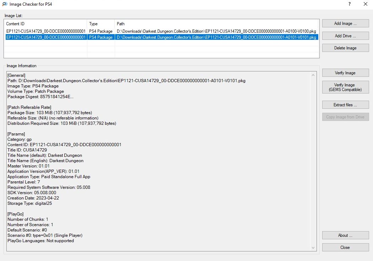This screenshot has height=261, width=373.
Task: Click the Master Version: 01.01 line
Action: point(28,166)
